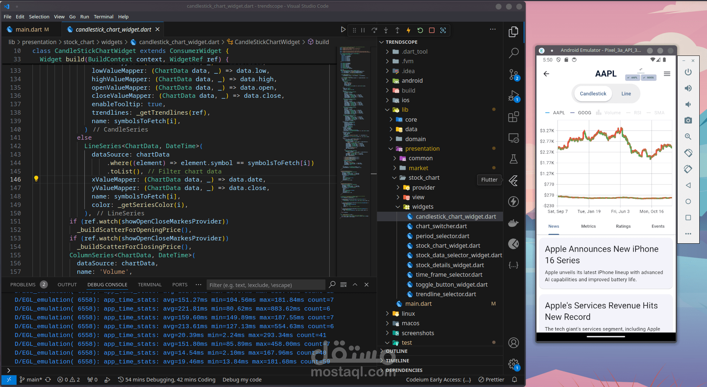
Task: Open the Terminal menu
Action: (103, 17)
